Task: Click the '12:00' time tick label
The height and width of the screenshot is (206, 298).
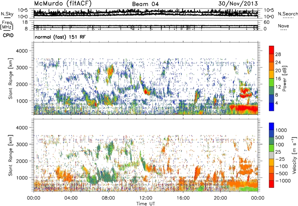Action: tap(146, 198)
